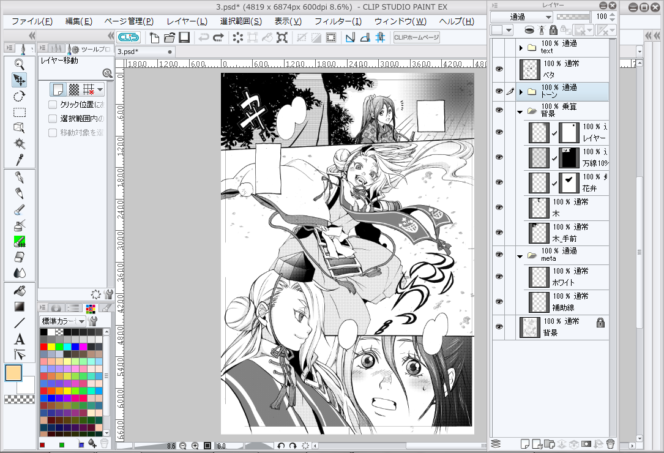Click the peach foreground color swatch

(x=13, y=373)
